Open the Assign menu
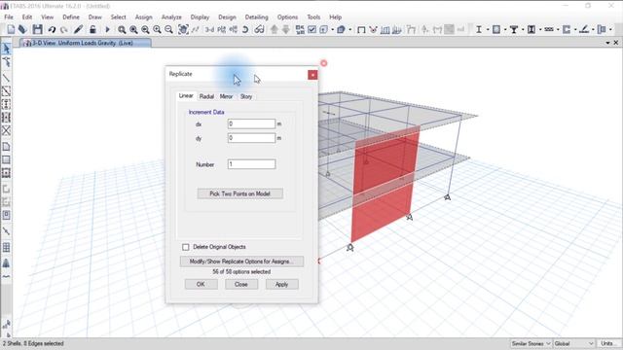This screenshot has width=623, height=350. (143, 17)
